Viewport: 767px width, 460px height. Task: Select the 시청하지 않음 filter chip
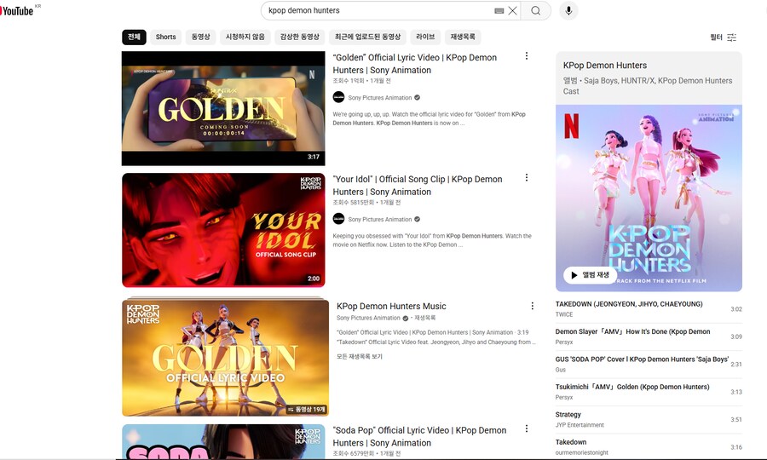click(x=245, y=37)
